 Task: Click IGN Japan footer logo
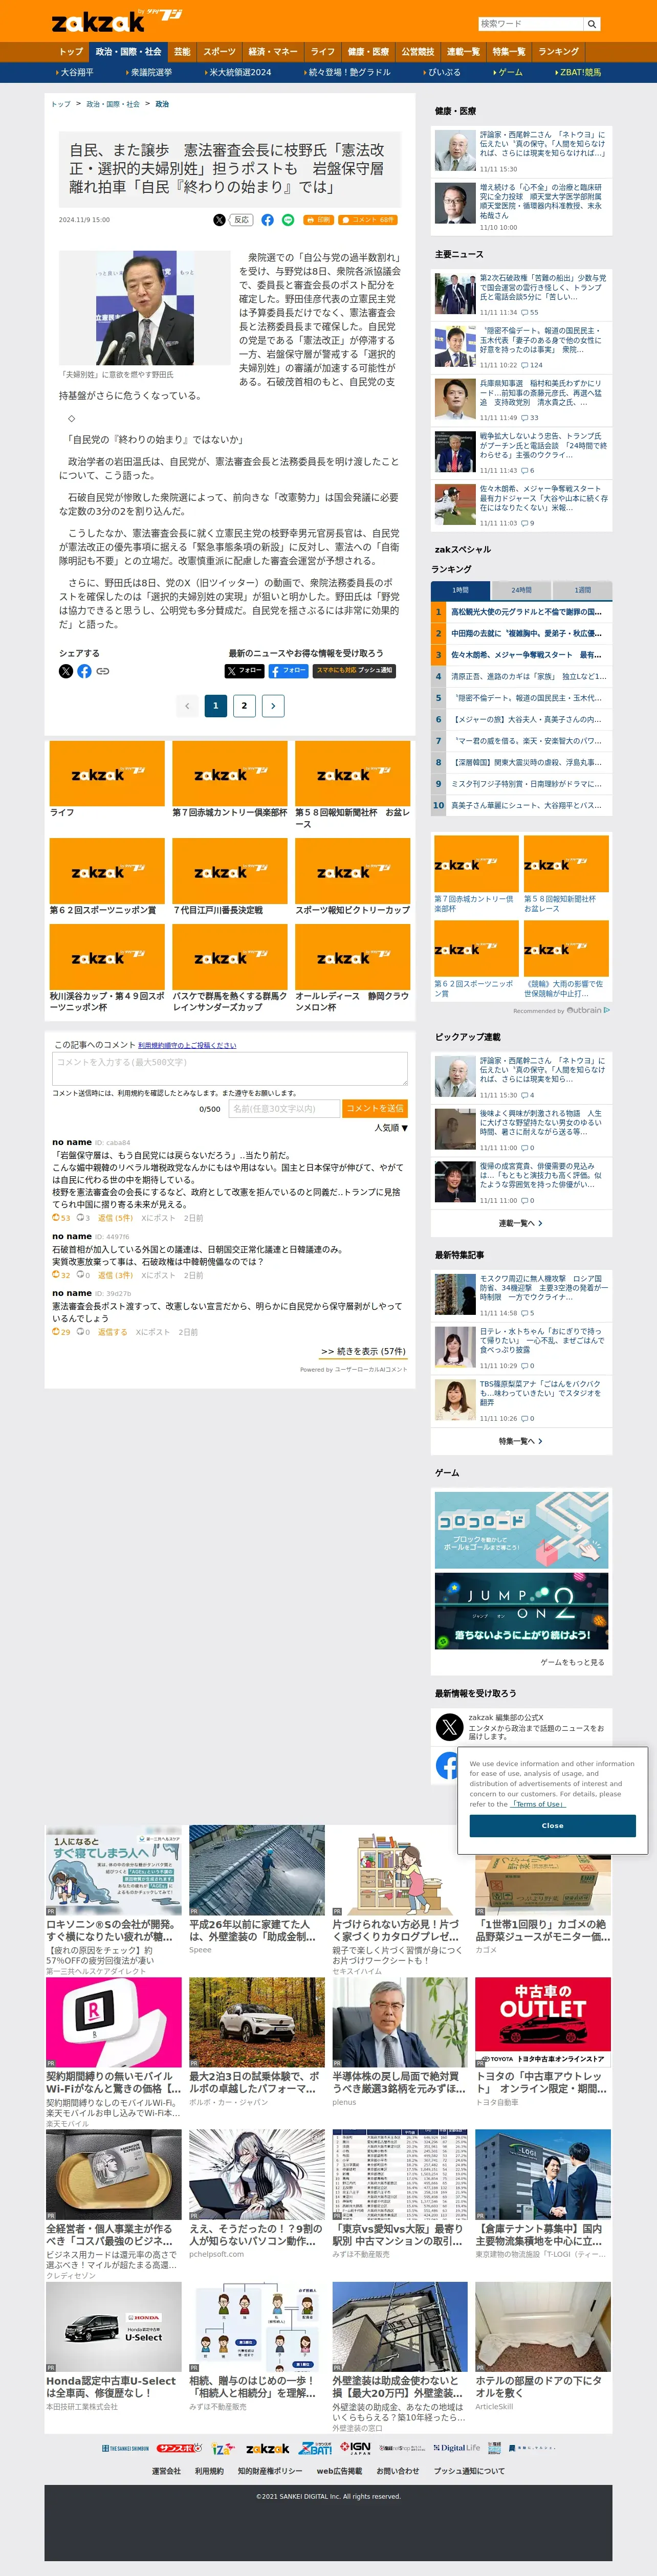click(x=355, y=2447)
